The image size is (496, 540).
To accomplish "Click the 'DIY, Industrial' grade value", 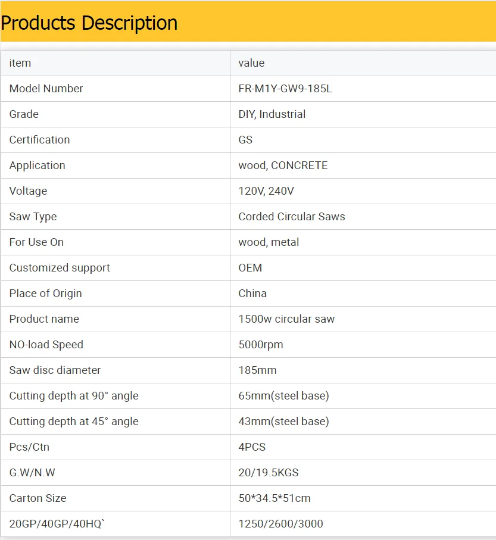I will point(272,114).
